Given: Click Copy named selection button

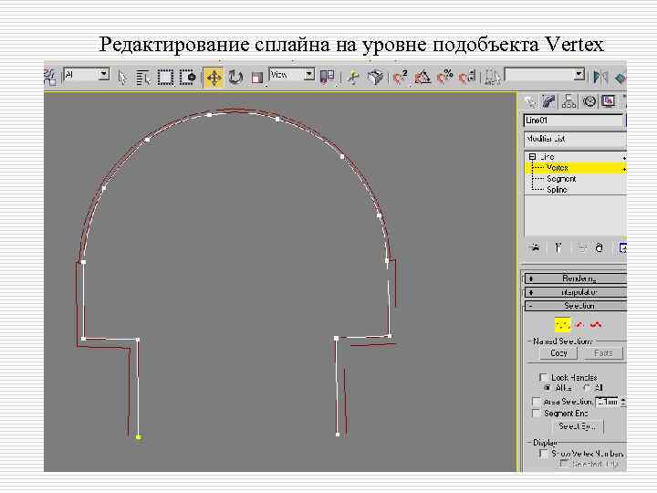Looking at the screenshot, I should [x=558, y=353].
